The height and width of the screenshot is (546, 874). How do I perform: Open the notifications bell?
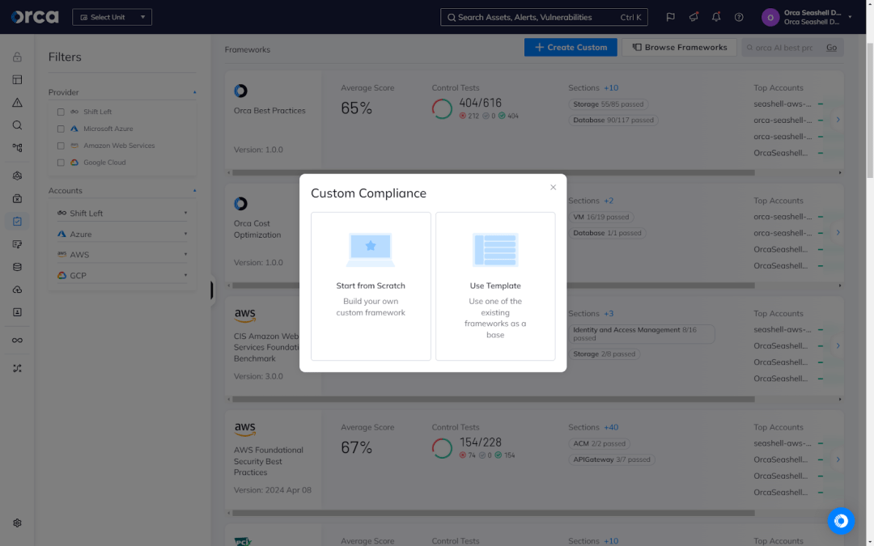pos(716,17)
